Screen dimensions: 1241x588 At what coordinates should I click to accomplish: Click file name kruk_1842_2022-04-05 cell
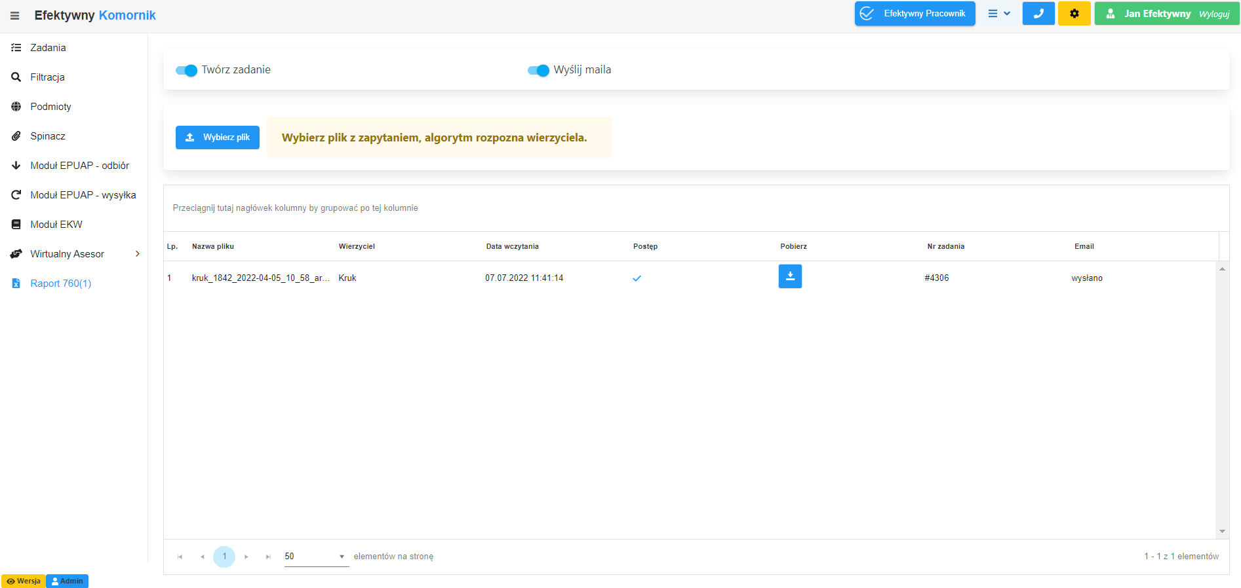point(261,278)
